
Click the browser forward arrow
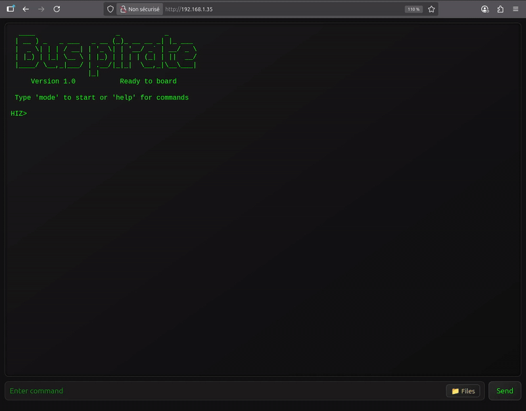(41, 9)
